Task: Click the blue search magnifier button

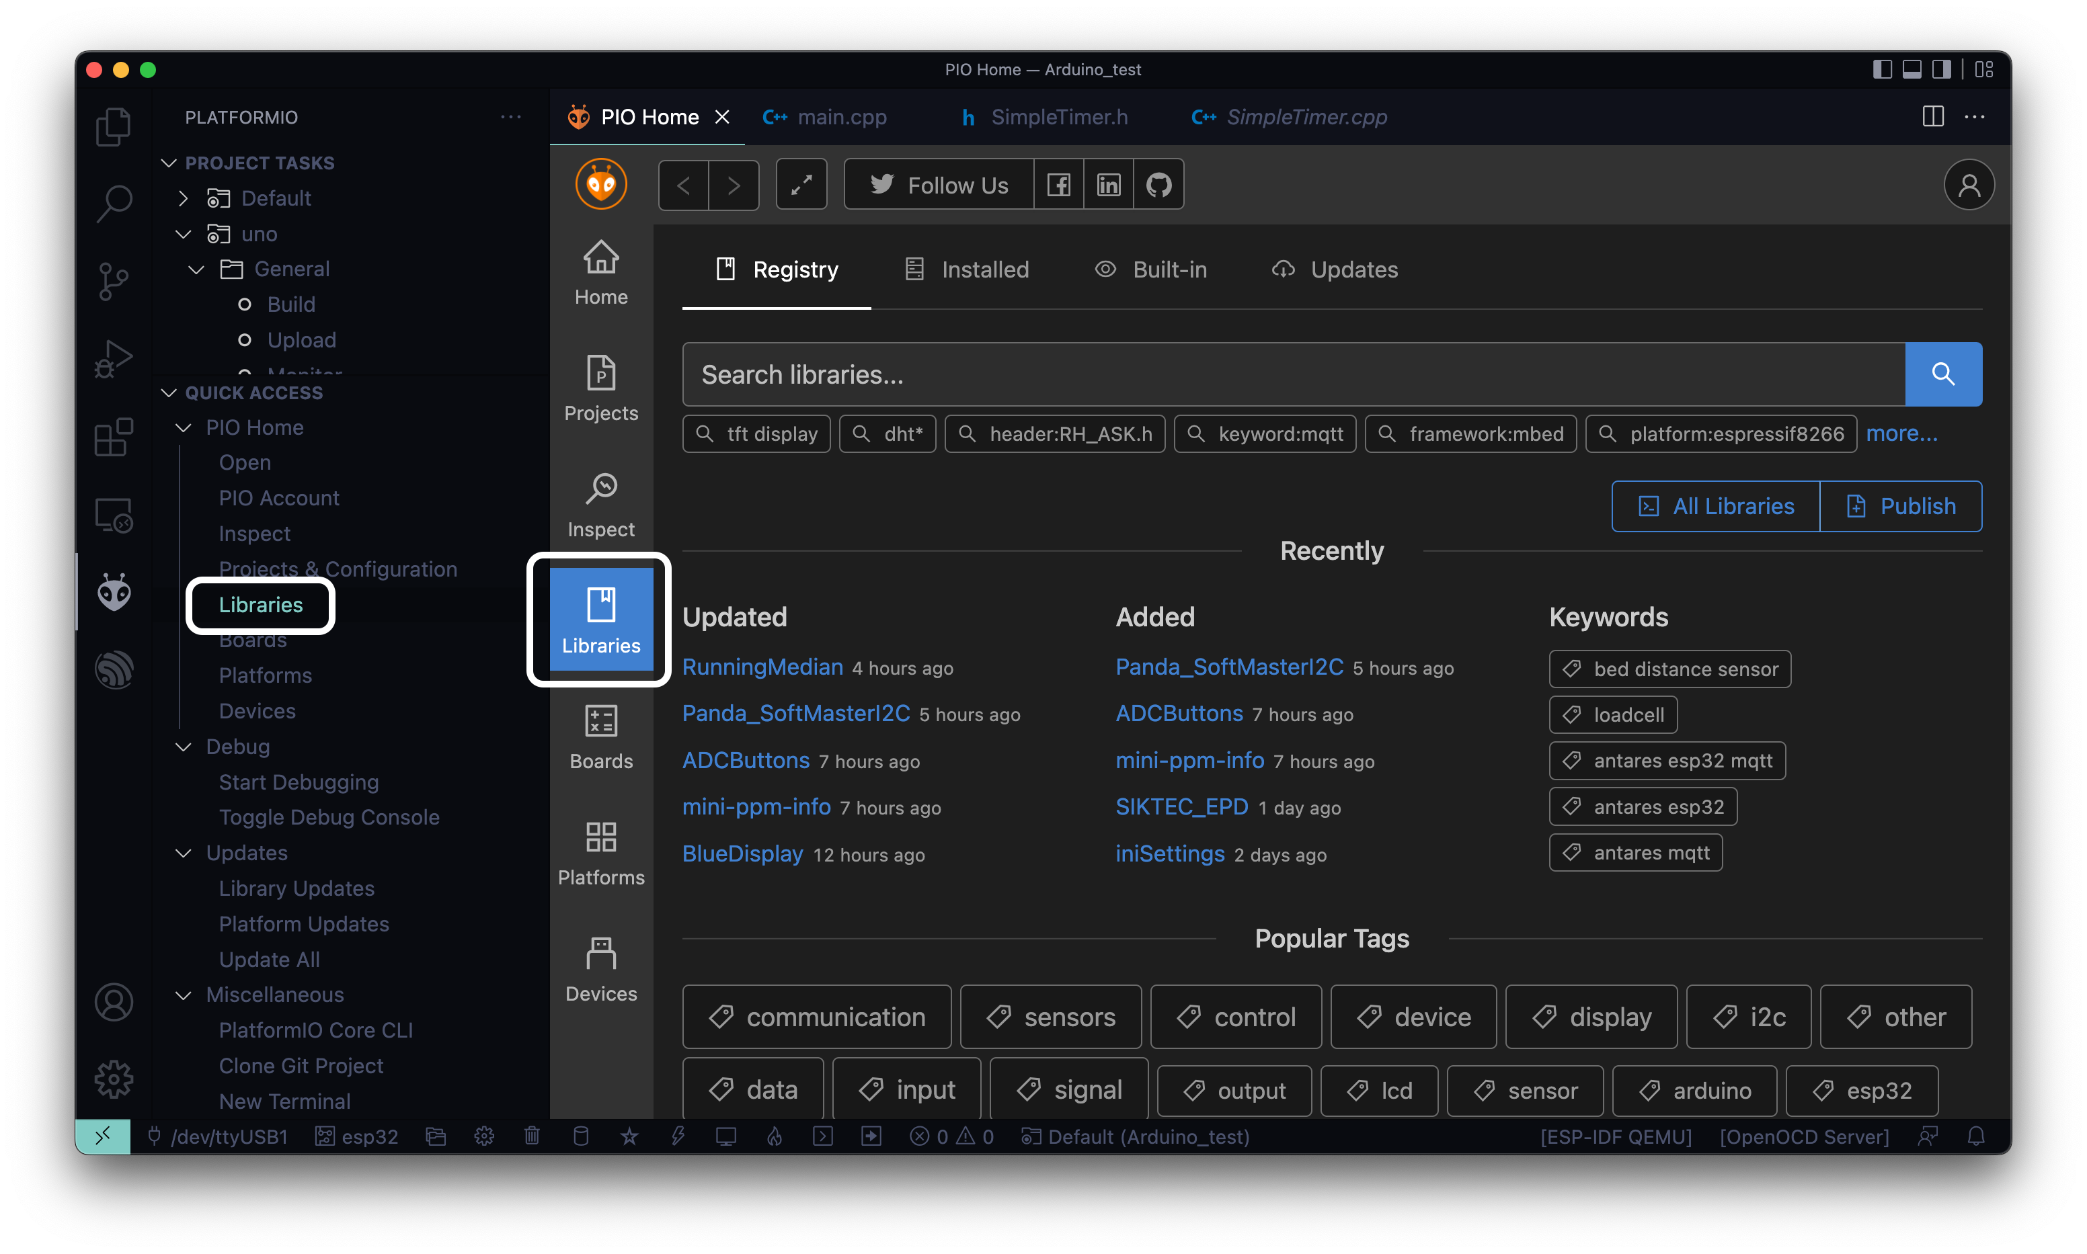Action: 1942,374
